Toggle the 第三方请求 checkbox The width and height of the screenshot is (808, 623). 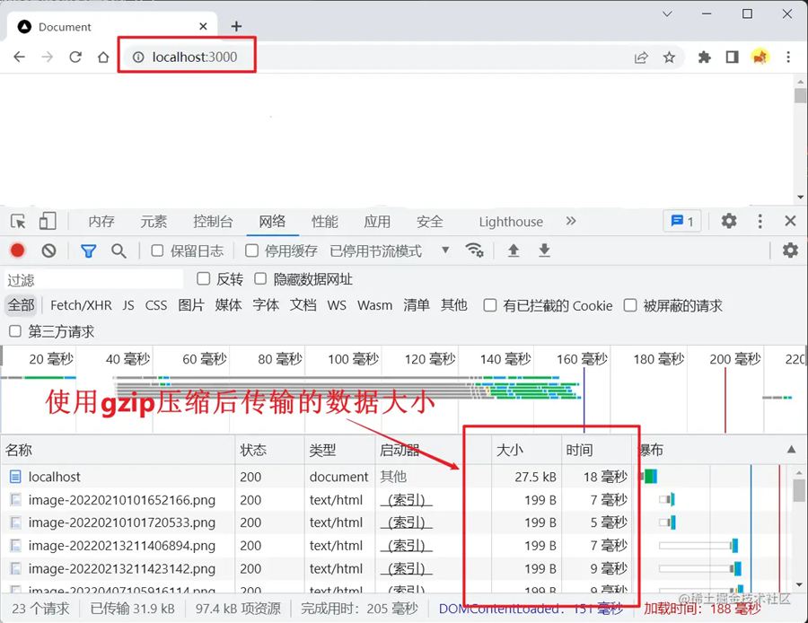15,332
